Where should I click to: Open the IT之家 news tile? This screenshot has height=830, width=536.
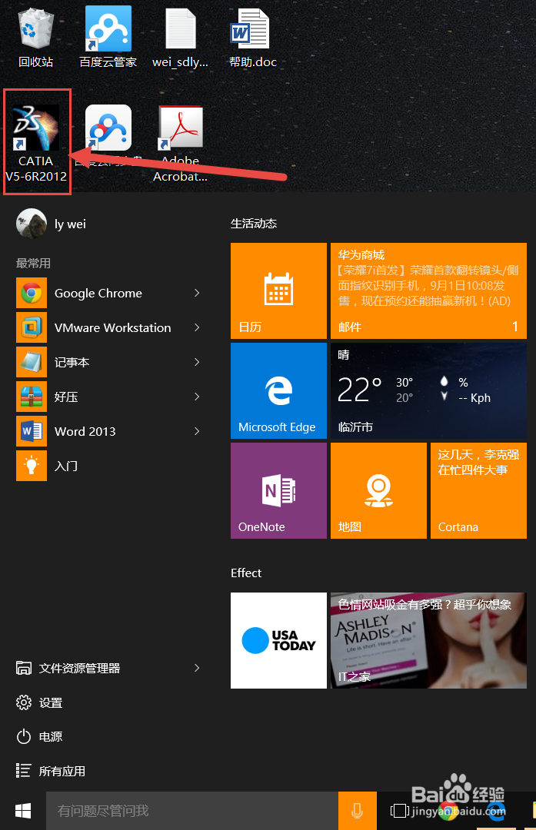tap(428, 640)
